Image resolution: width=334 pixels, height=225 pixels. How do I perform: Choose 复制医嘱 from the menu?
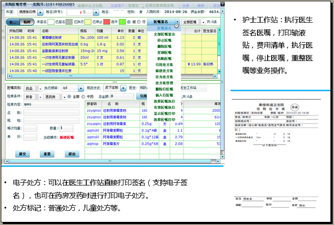click(x=164, y=53)
